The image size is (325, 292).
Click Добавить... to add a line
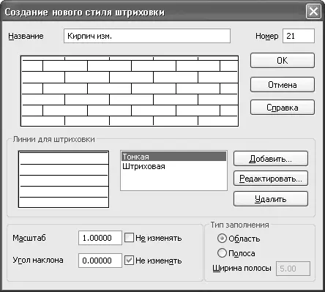tap(271, 159)
